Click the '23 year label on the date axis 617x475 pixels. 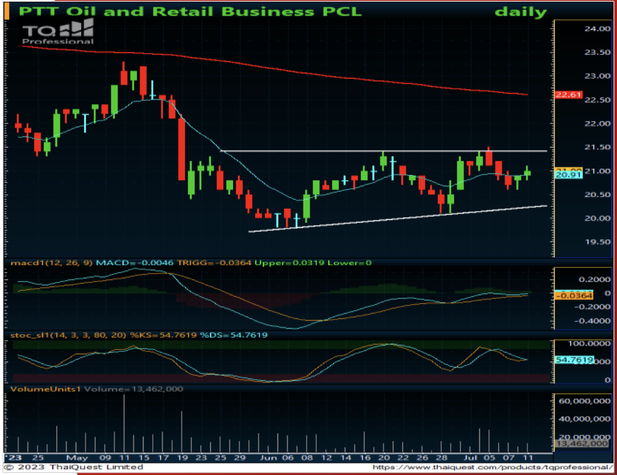coord(13,458)
